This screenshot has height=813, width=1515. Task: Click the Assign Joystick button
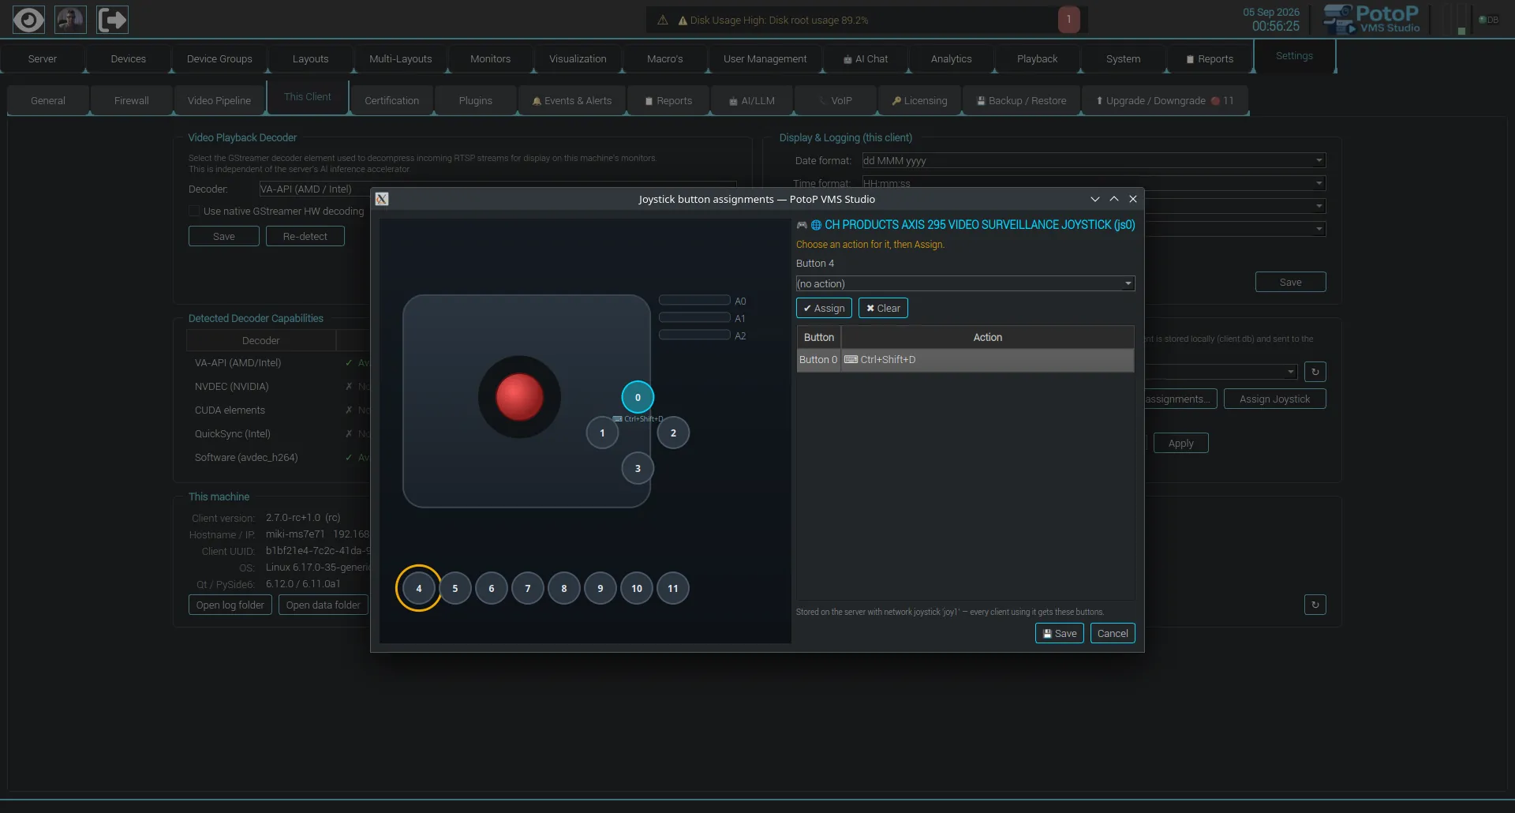pos(1274,399)
